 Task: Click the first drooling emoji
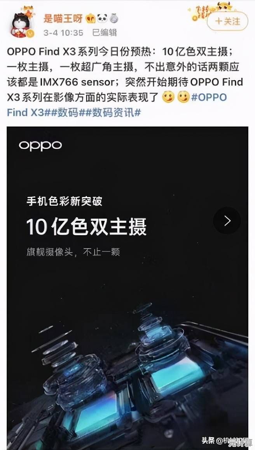pos(168,97)
